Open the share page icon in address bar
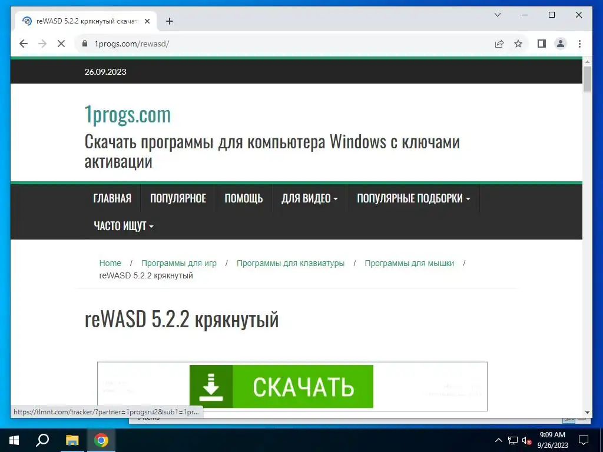 pos(499,44)
